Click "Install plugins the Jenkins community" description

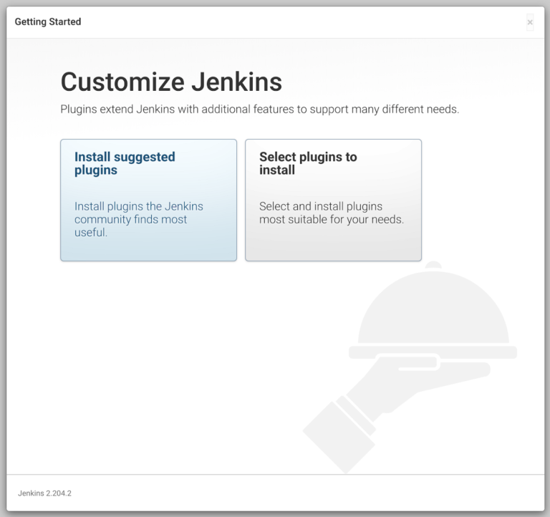(x=139, y=213)
